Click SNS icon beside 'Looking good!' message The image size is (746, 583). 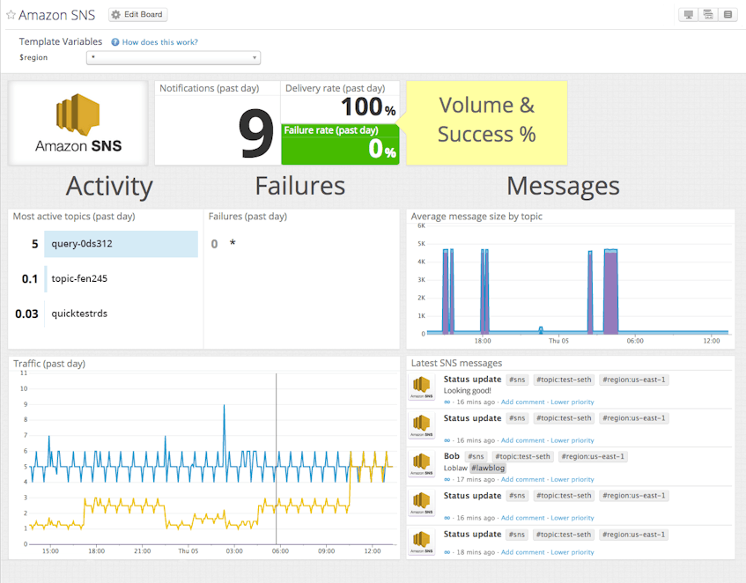pos(422,387)
